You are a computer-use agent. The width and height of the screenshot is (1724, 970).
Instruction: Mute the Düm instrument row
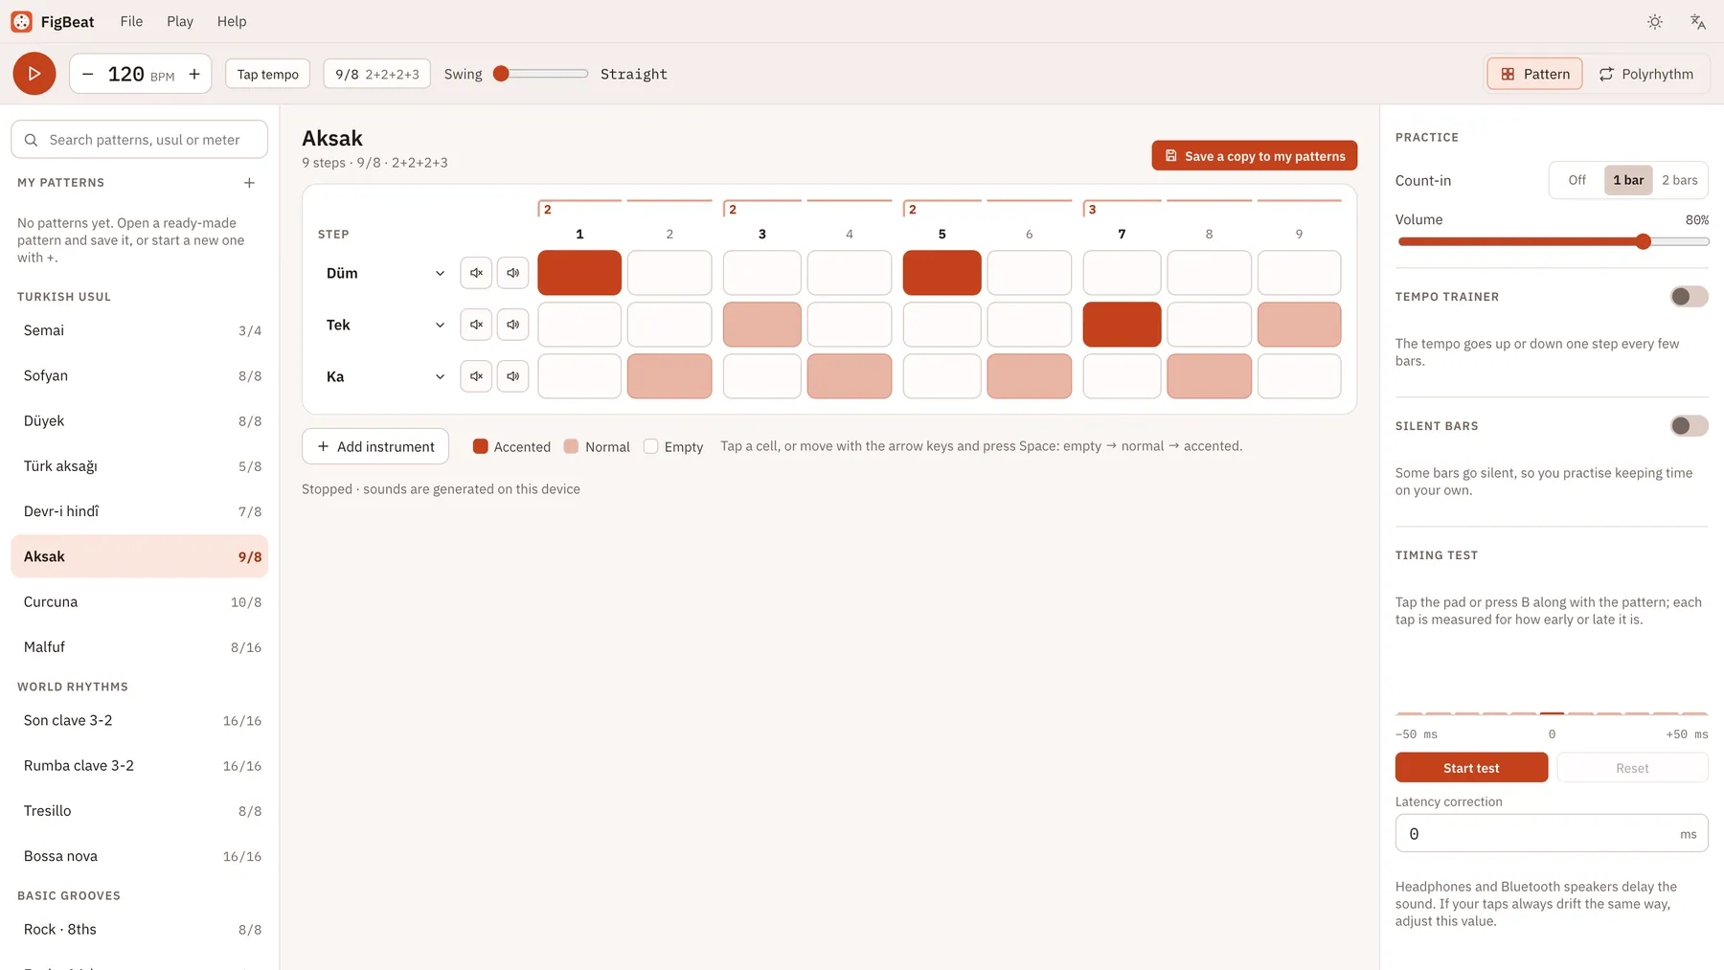pos(476,273)
